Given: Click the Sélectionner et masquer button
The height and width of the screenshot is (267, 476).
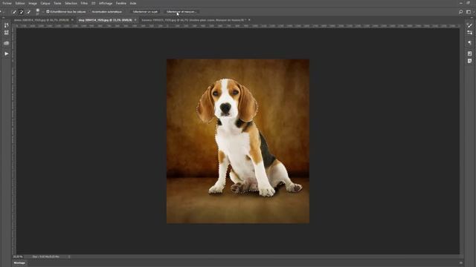Looking at the screenshot, I should [x=181, y=12].
